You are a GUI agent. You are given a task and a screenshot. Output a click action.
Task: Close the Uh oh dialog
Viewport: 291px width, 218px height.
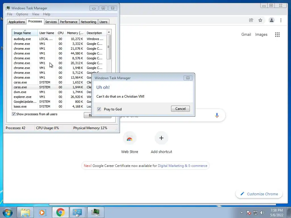coord(188,78)
